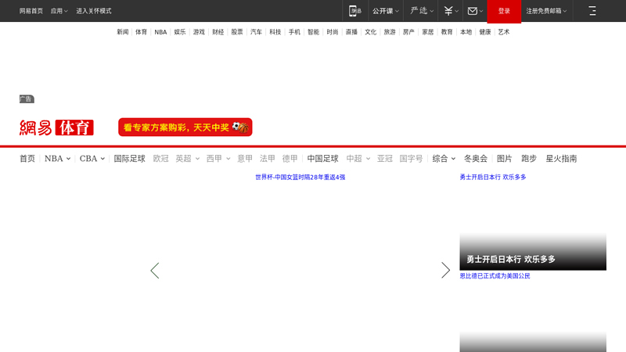626x352 pixels.
Task: Expand the CBA nav dropdown
Action: click(92, 159)
